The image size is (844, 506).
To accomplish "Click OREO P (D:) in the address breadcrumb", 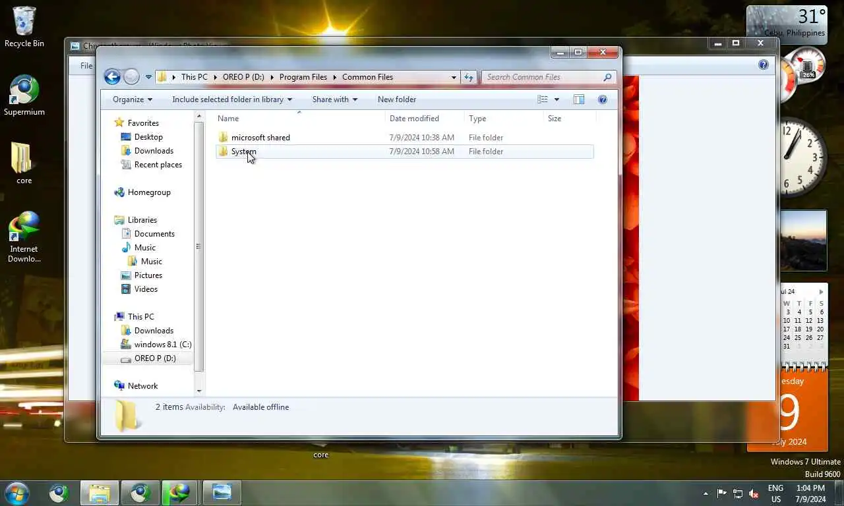I will pos(243,77).
